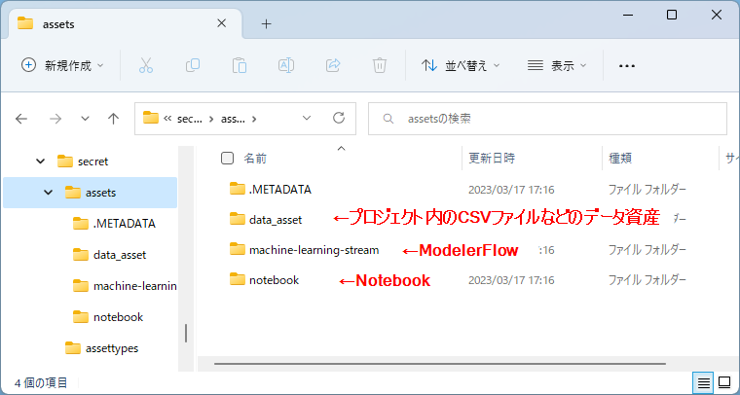Refresh the current folder view
Image resolution: width=740 pixels, height=395 pixels.
[339, 118]
